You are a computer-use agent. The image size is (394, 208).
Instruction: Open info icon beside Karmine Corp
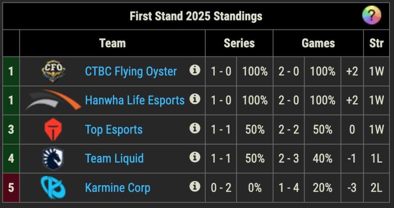click(x=195, y=186)
